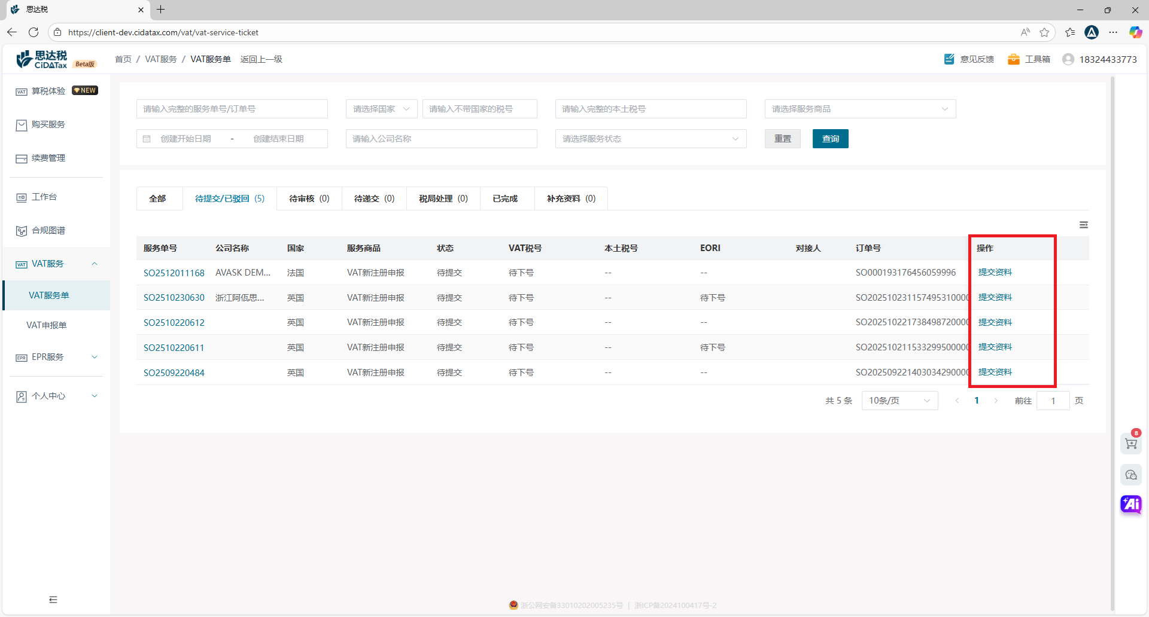Switch to the 已完成 tab
This screenshot has width=1149, height=617.
505,198
